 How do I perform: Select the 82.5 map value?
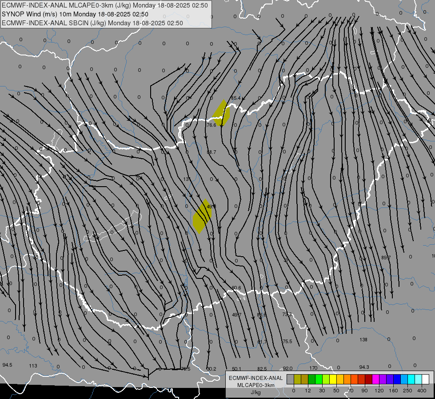tap(262, 369)
